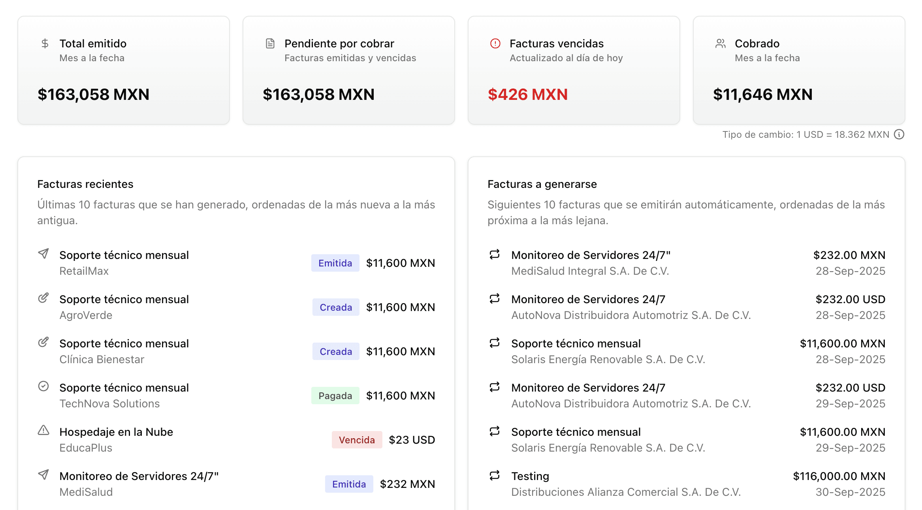Screen dimensions: 922x510
Task: Click the sent icon for the RetailMax invoice
Action: [x=43, y=253]
